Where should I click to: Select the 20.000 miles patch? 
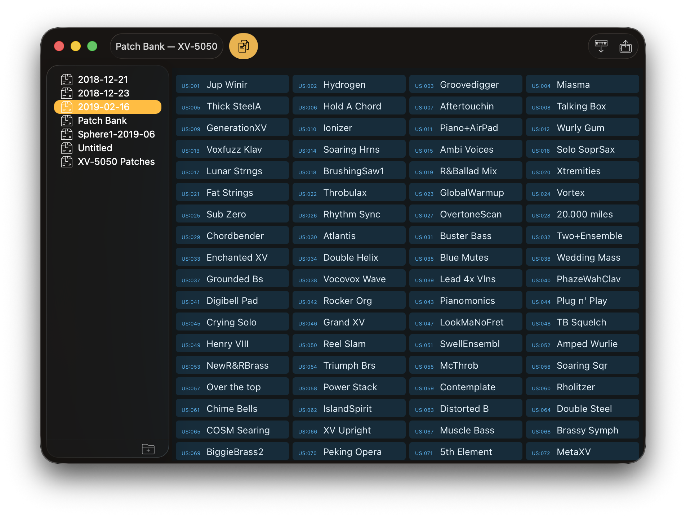tap(583, 214)
